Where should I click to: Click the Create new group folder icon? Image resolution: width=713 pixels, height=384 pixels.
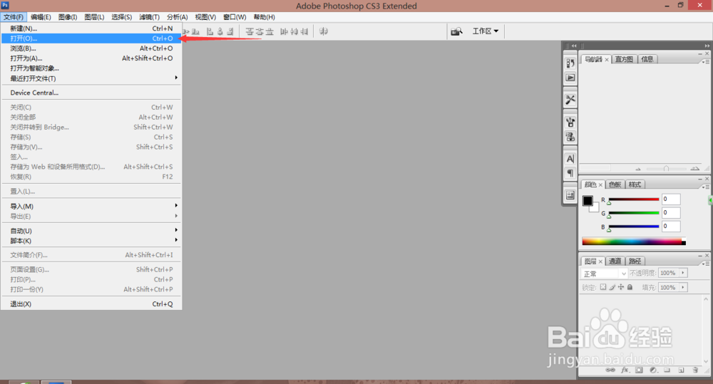[667, 370]
